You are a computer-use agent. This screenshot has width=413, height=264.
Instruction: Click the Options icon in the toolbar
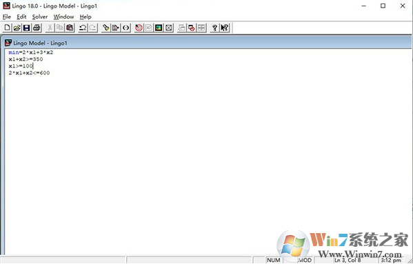click(x=159, y=27)
